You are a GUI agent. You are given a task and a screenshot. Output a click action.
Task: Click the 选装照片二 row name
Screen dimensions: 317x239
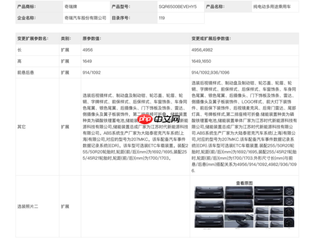pyautogui.click(x=27, y=207)
